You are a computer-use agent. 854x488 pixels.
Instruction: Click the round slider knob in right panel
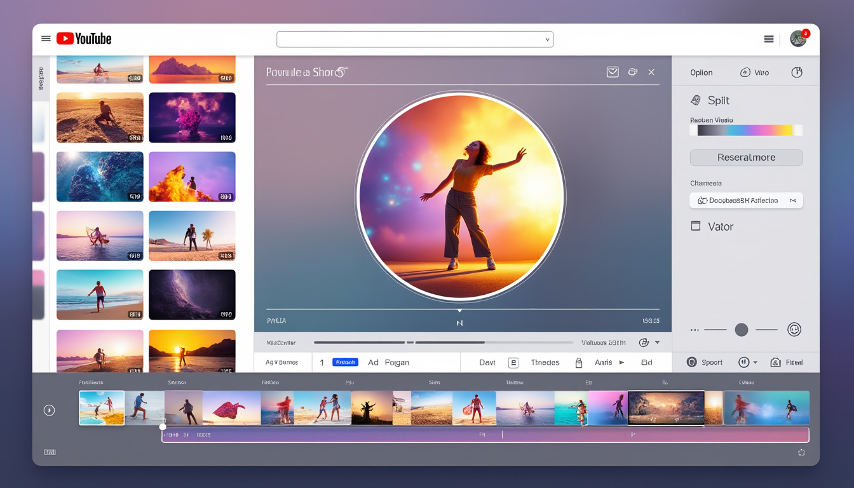[741, 330]
